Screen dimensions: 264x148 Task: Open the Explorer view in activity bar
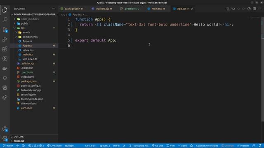(x=5, y=10)
